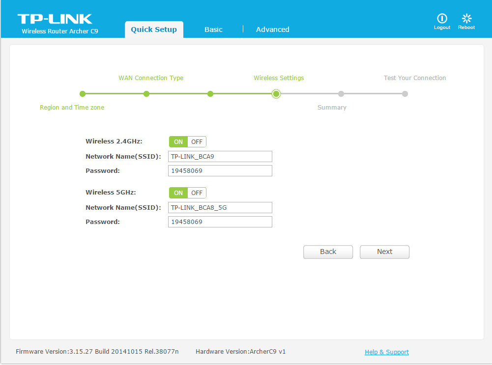Open the Quick Setup tab
The height and width of the screenshot is (365, 492).
pos(154,29)
